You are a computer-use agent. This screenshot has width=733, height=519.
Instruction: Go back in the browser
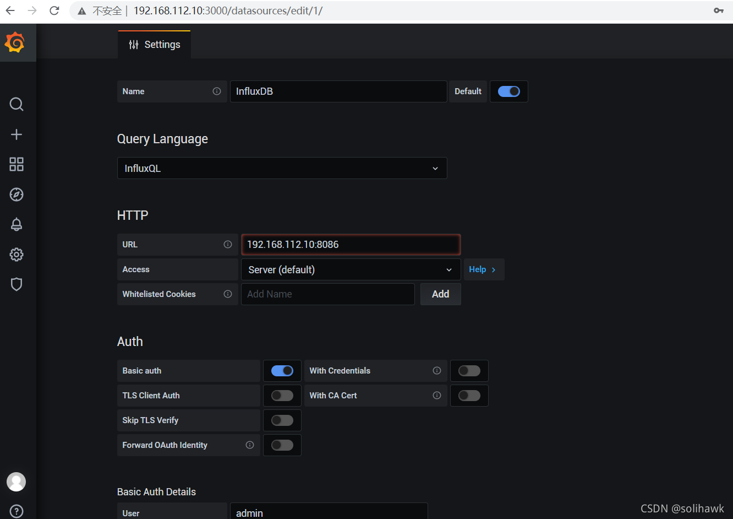click(10, 10)
